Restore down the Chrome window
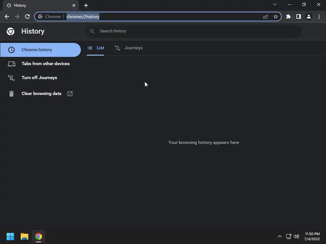 coord(304,4)
